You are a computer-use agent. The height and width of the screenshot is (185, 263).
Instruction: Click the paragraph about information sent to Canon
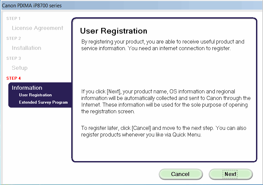165,101
